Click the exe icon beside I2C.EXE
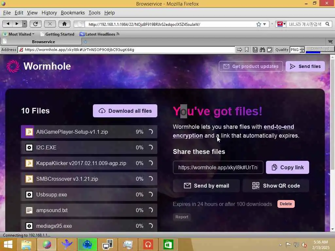The height and width of the screenshot is (251, 335). point(29,147)
